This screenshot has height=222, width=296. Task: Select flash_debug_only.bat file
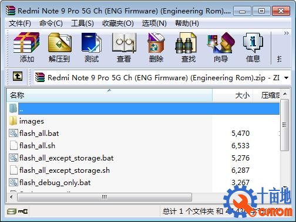point(55,183)
